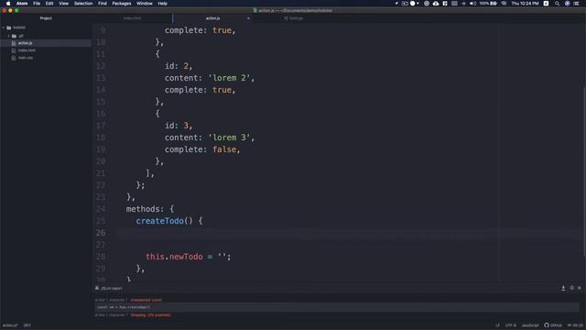586x330 pixels.
Task: Open Spotlight search in menu bar
Action: coord(557,4)
